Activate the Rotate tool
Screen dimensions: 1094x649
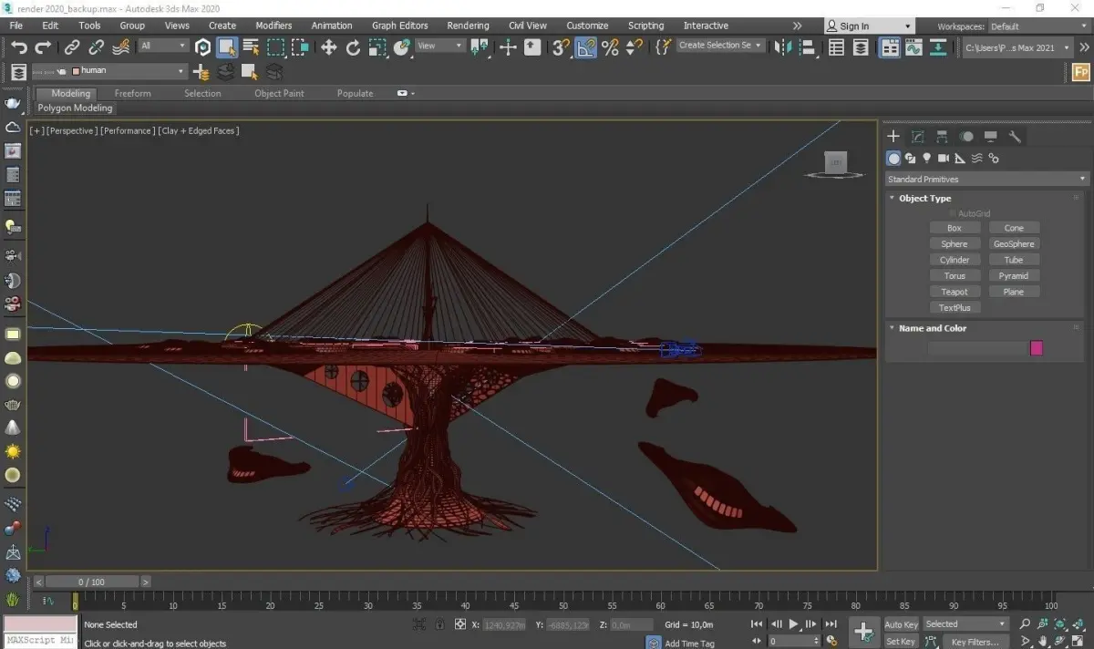[x=354, y=47]
